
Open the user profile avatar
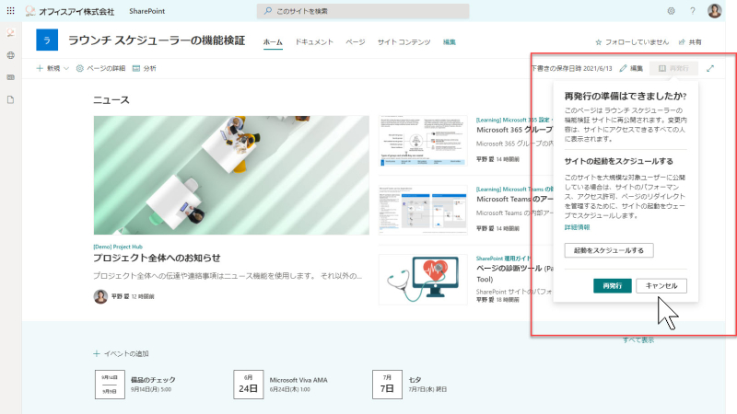(x=715, y=11)
